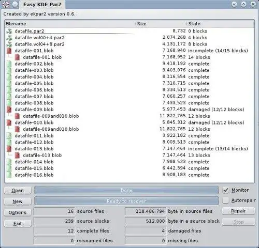Click the icon beside datafile.vol00+4.par2

click(9, 38)
